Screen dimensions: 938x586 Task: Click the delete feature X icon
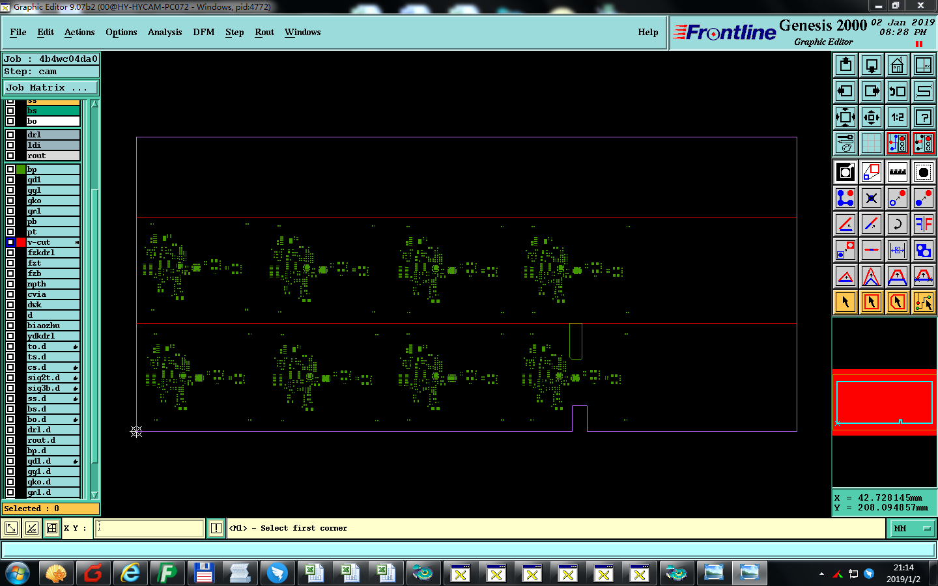click(x=872, y=198)
